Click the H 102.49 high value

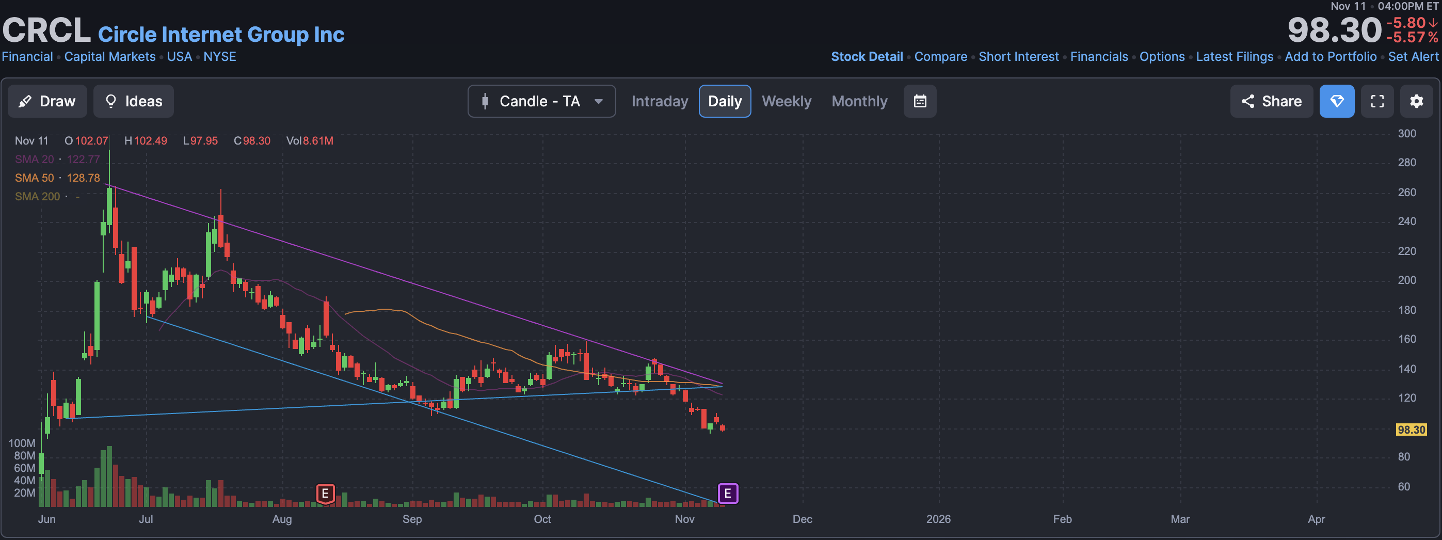click(146, 140)
